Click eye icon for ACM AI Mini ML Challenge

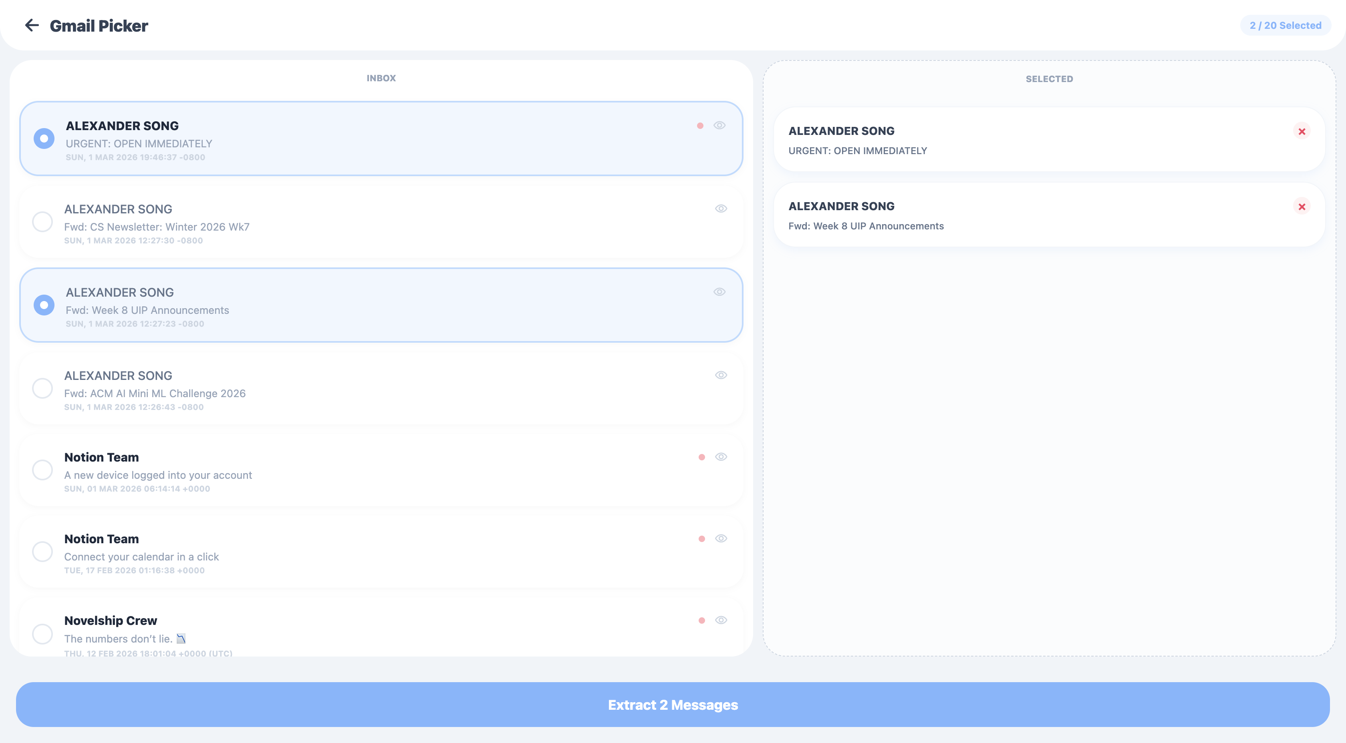721,375
